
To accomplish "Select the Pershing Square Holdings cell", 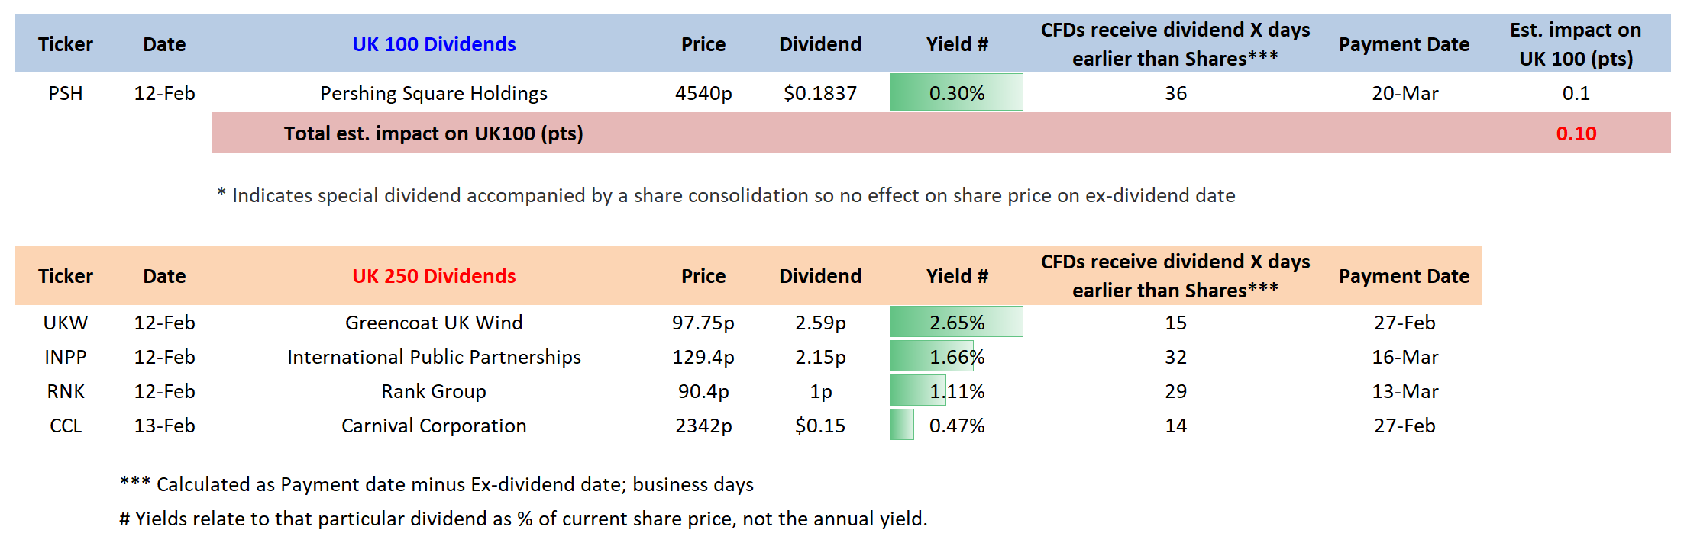I will [434, 93].
